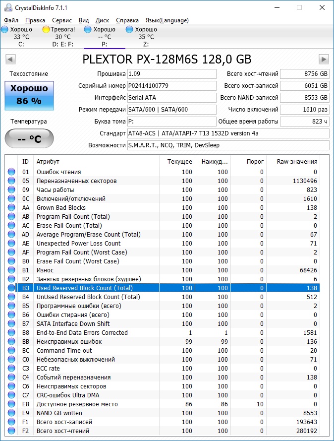
Task: Go to previous disk with left arrow
Action: click(x=11, y=60)
